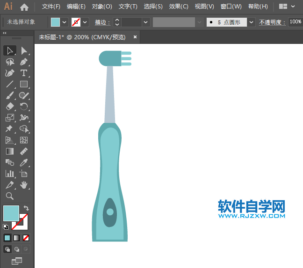Select the Eyedropper tool
Screen dimensions: 303x268
point(24,162)
